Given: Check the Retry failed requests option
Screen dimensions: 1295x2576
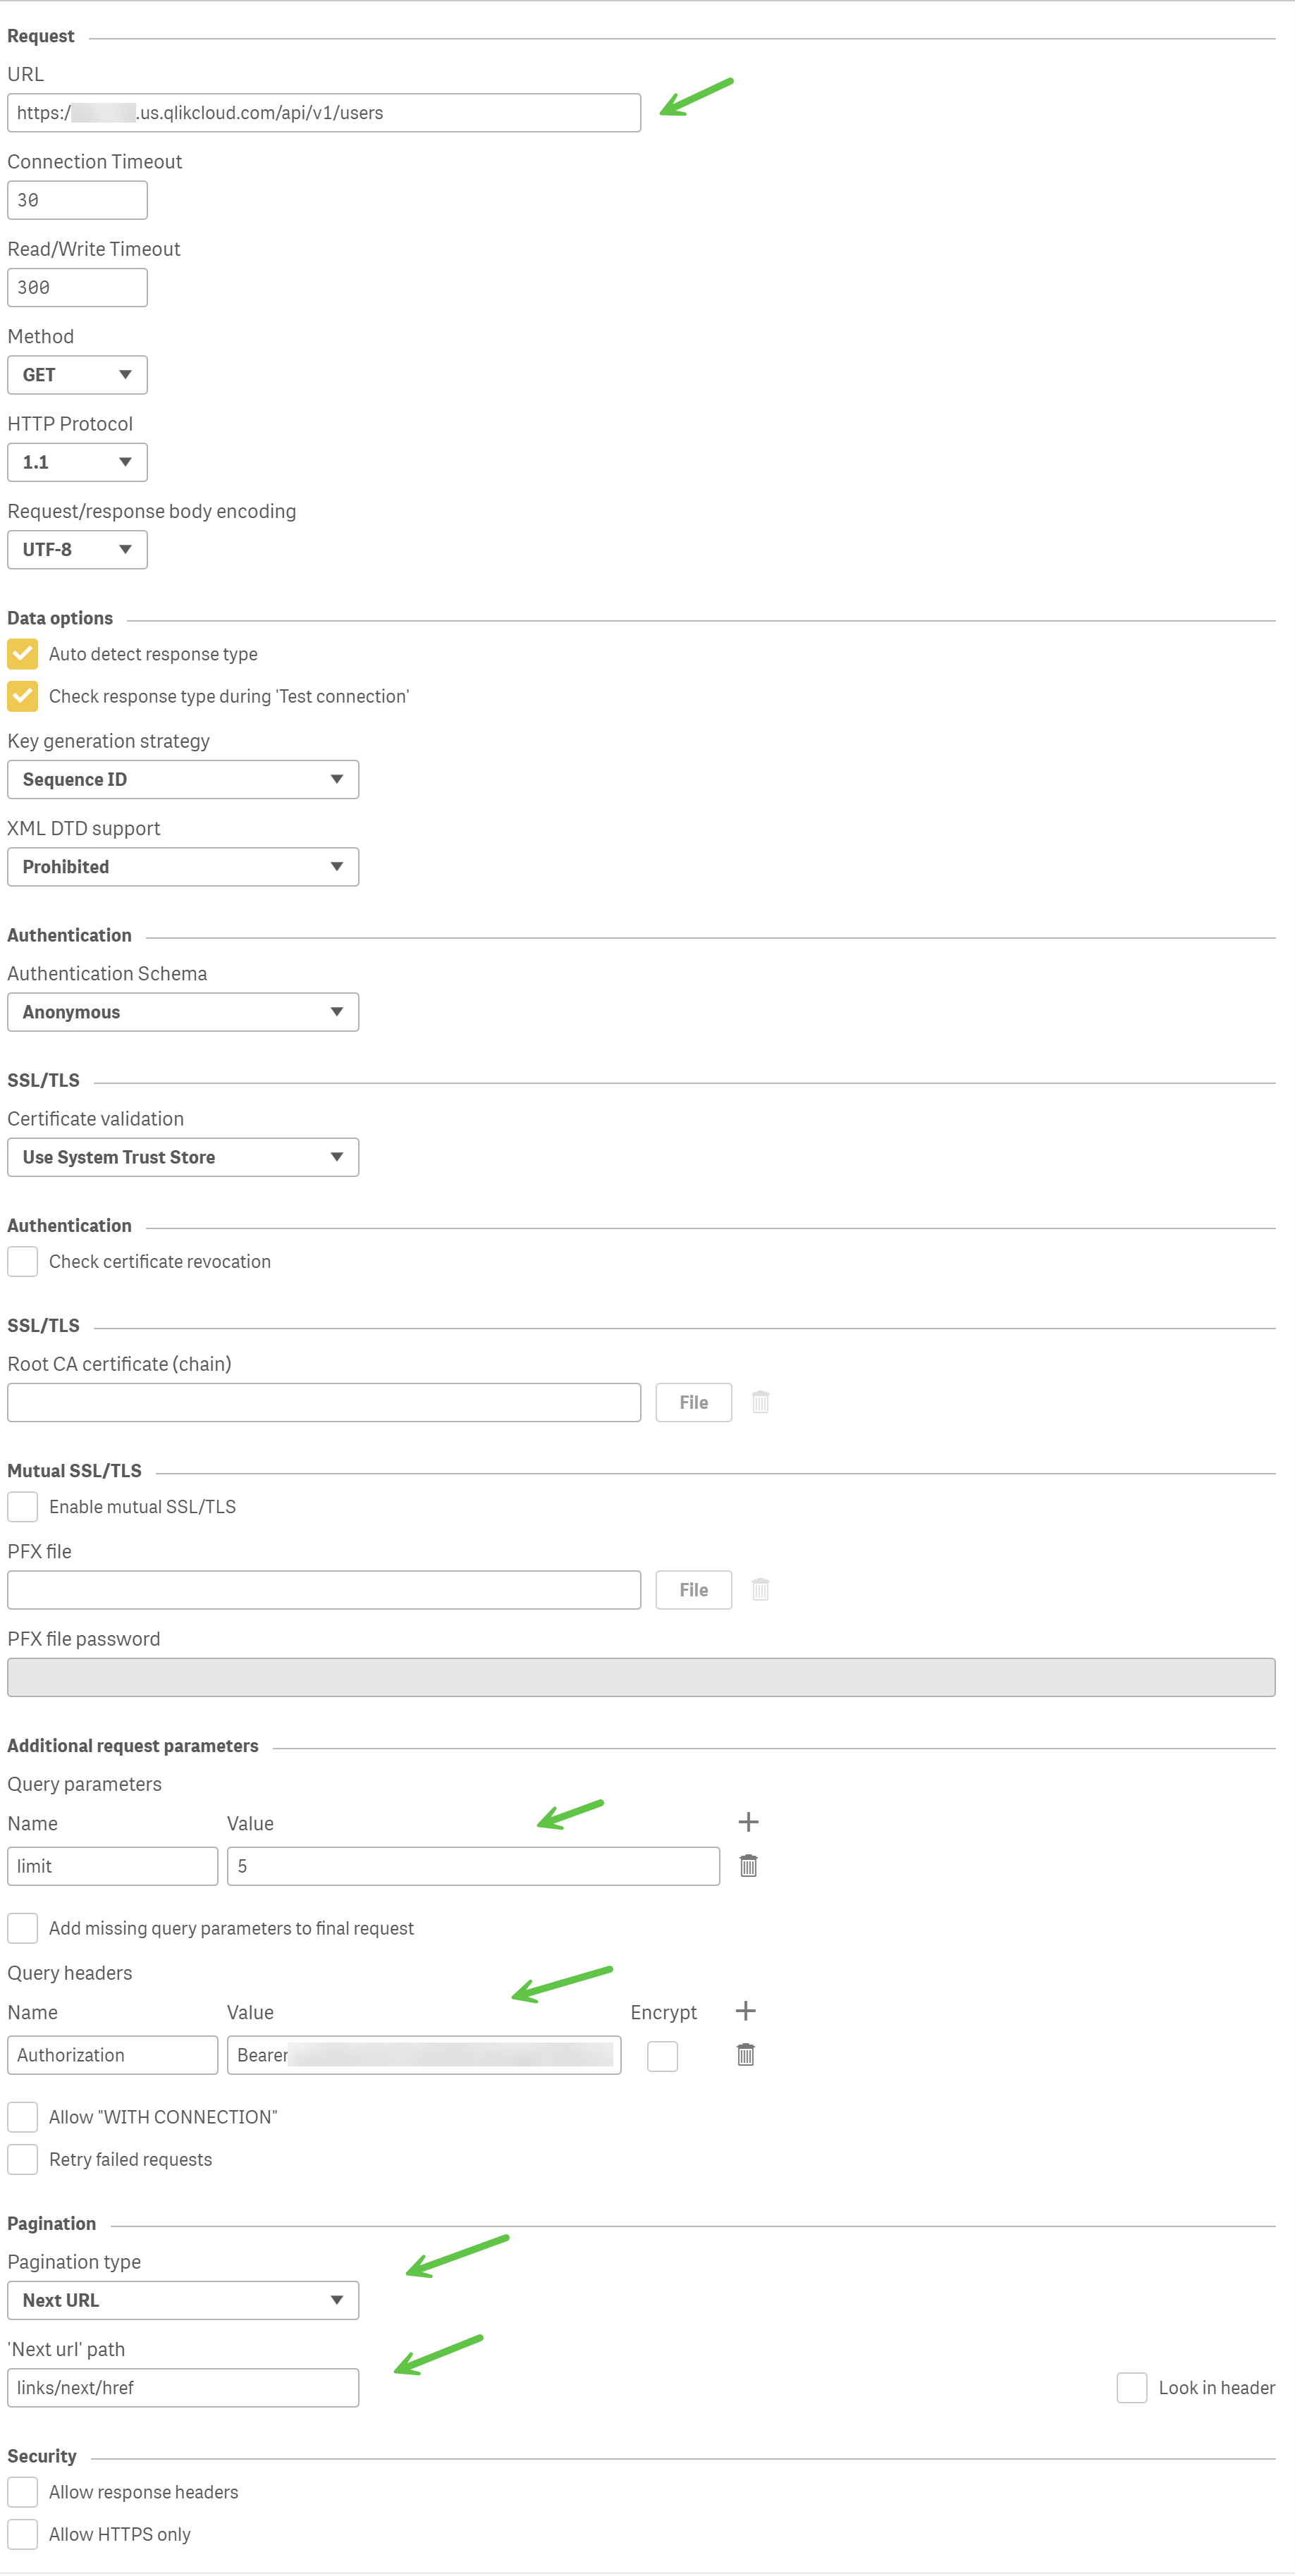Looking at the screenshot, I should (23, 2159).
